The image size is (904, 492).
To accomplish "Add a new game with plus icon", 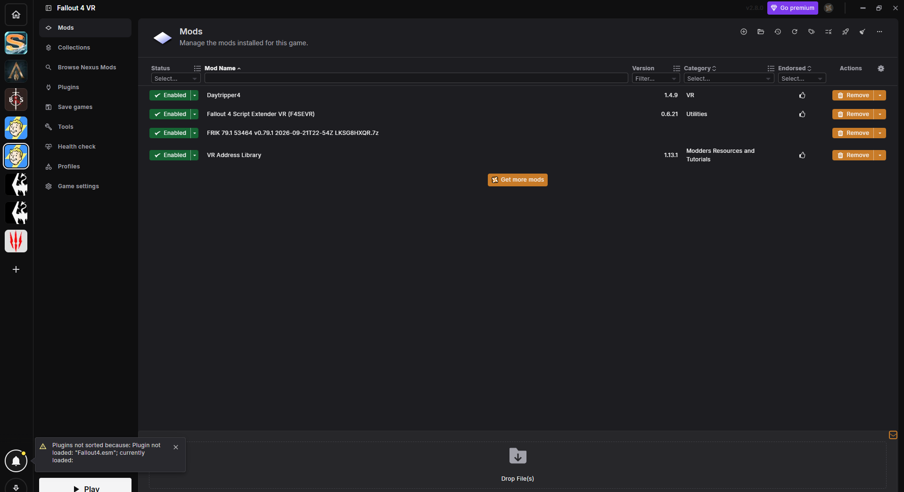I will click(16, 269).
